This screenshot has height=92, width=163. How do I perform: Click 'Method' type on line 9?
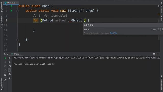[48, 20]
